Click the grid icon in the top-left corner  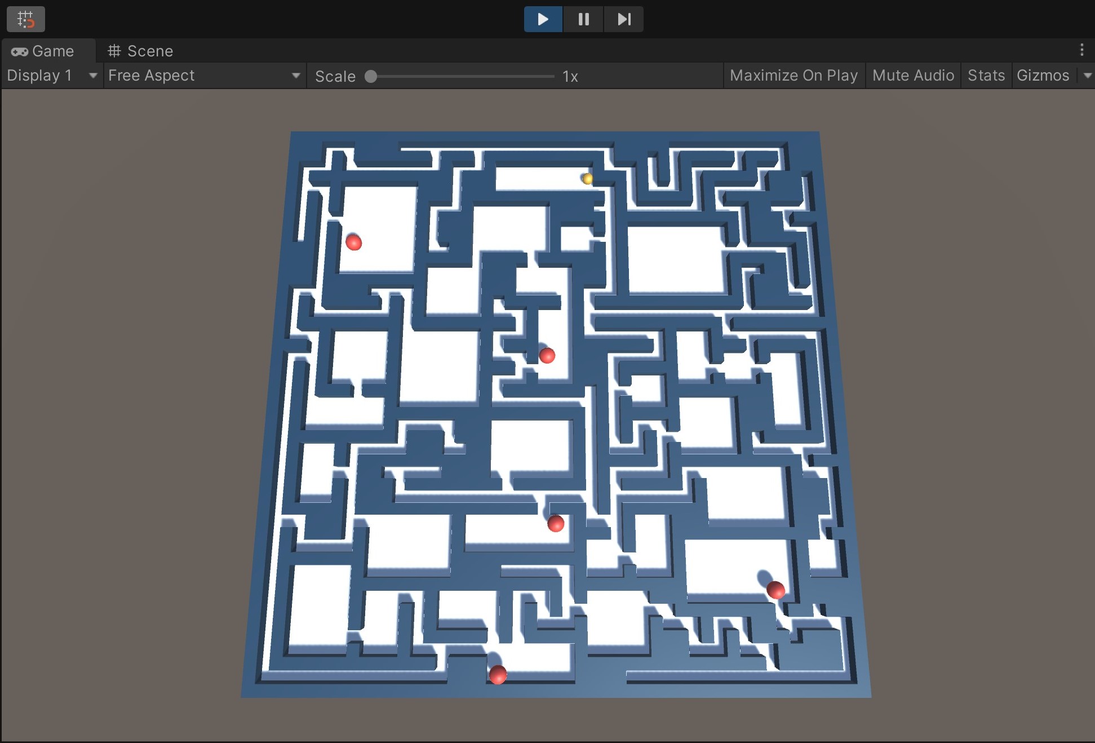[x=25, y=19]
